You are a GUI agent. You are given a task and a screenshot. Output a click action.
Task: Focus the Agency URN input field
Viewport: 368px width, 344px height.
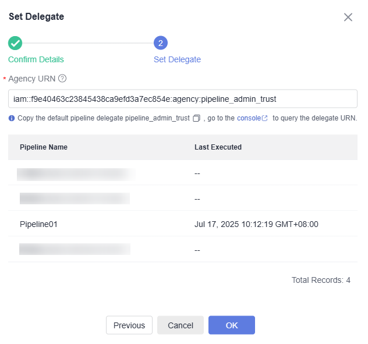coord(182,99)
